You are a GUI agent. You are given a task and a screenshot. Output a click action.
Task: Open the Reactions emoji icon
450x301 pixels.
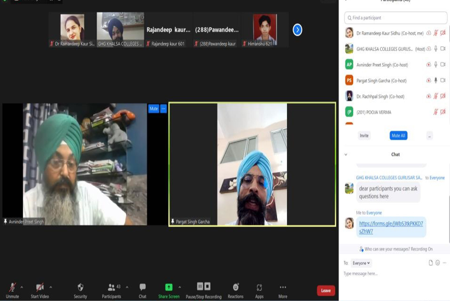click(236, 287)
